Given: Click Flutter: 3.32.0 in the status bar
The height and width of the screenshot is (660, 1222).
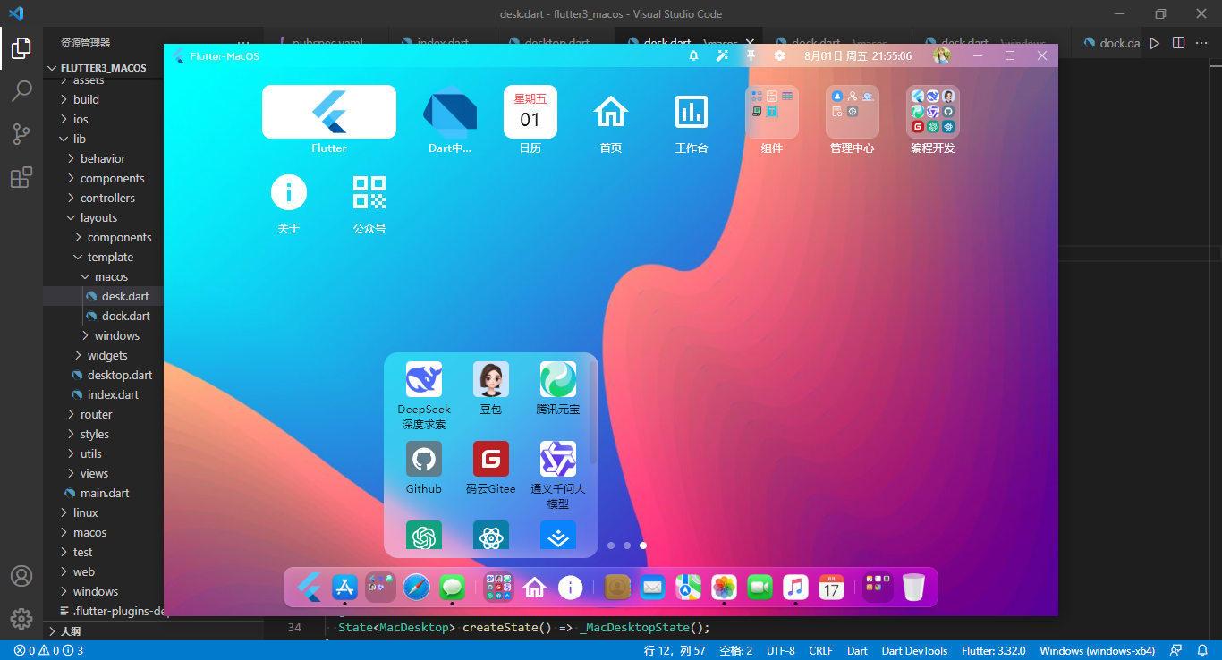Looking at the screenshot, I should 993,650.
